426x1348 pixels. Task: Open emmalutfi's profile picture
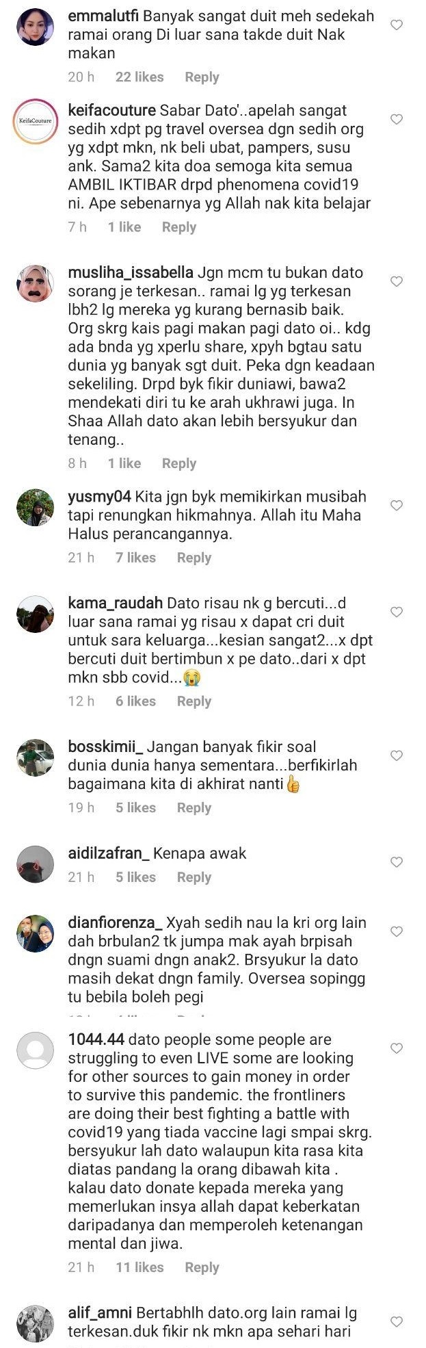(x=35, y=27)
